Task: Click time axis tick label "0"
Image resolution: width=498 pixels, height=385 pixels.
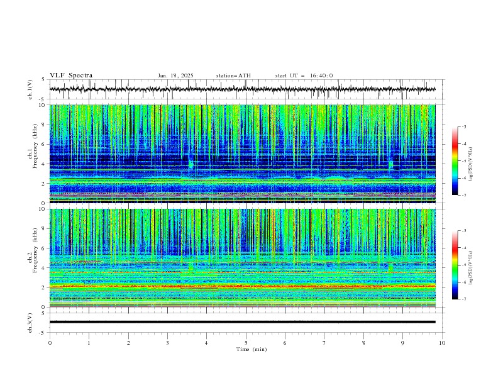Action: 50,343
